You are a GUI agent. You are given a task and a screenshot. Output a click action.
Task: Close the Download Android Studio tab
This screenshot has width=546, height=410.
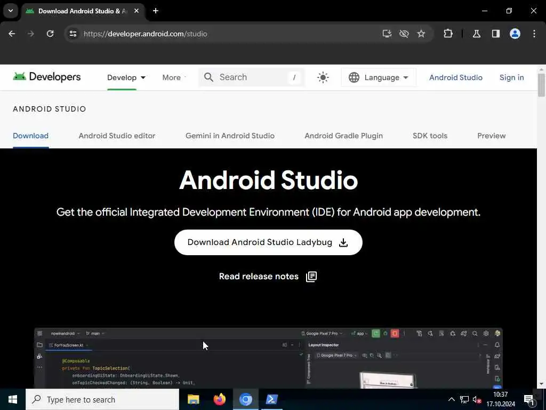[136, 11]
